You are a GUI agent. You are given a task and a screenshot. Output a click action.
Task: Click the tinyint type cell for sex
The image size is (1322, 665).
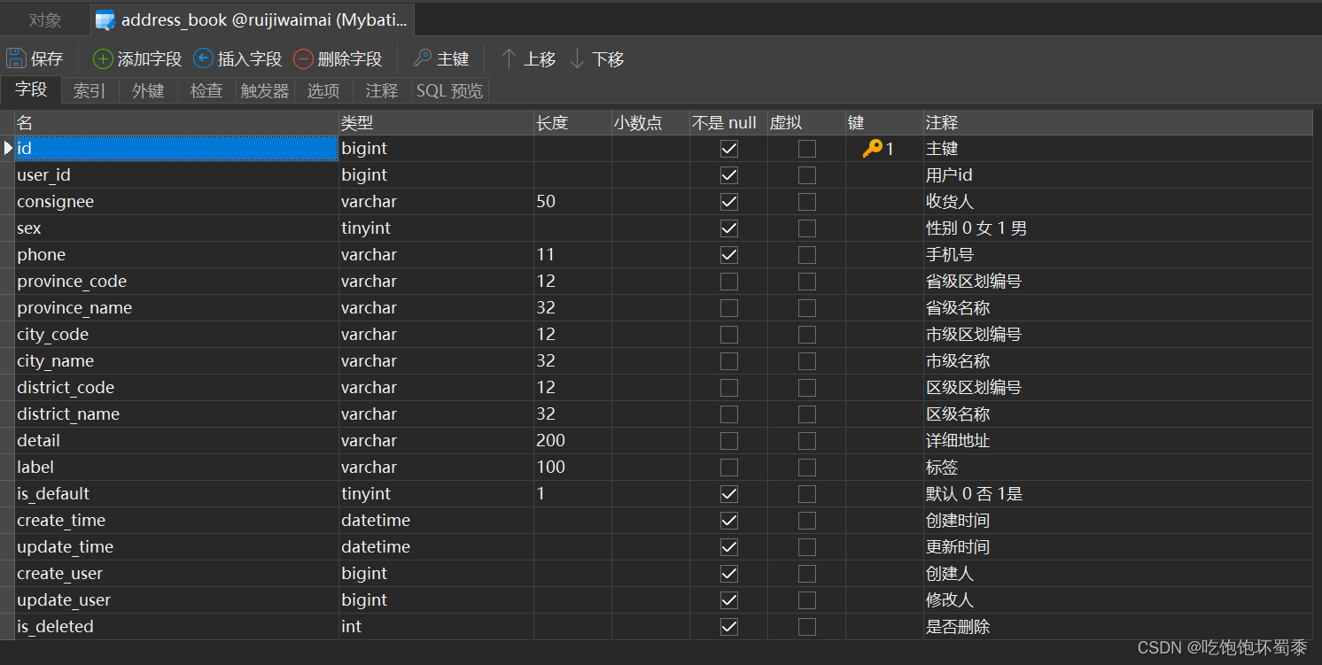pos(436,228)
